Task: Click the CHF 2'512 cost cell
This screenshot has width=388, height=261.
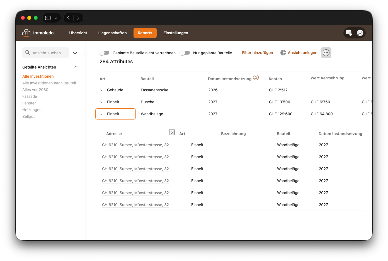Action: [278, 90]
